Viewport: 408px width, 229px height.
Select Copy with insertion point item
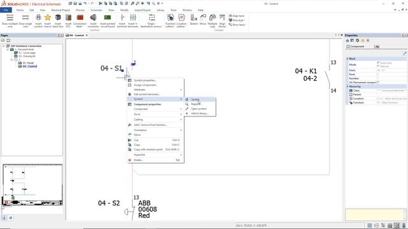pos(156,149)
